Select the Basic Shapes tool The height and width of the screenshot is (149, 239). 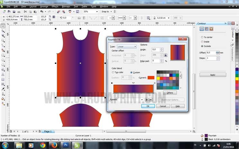tap(3, 70)
